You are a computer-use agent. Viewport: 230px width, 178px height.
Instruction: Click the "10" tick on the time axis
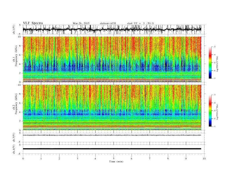[x=204, y=159]
